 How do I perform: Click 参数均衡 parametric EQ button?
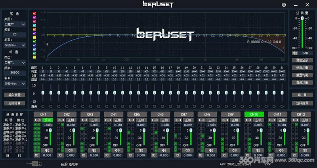pos(302,68)
